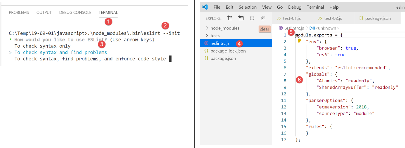Image resolution: width=405 pixels, height=148 pixels.
Task: Click the ESLint icon in the breadcrumb
Action: [281, 28]
